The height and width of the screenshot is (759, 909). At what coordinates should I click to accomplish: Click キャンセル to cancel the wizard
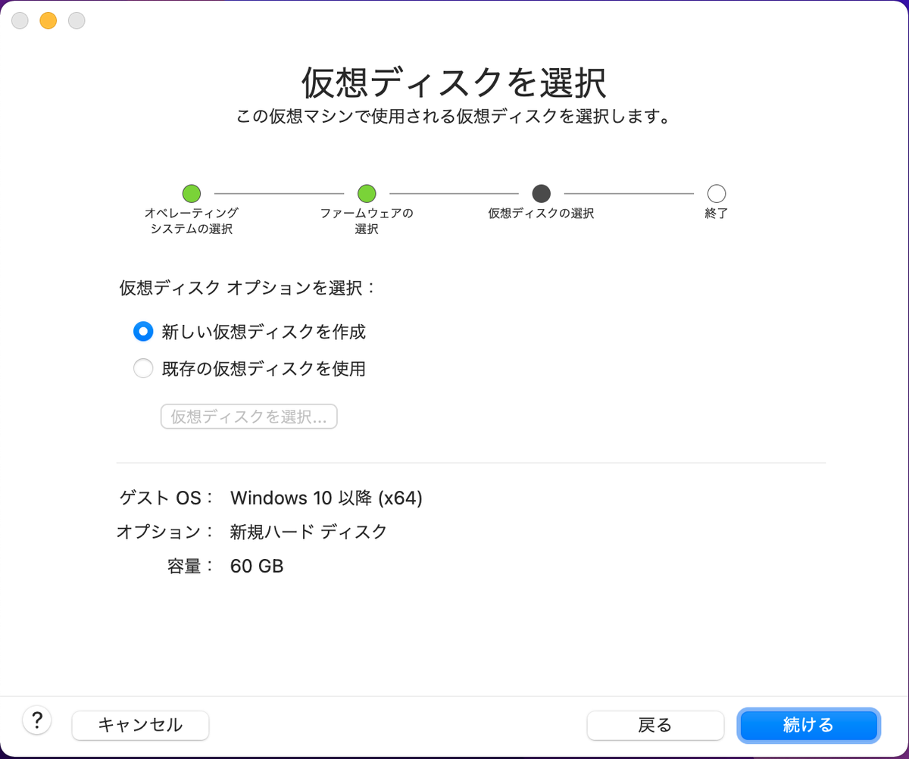point(140,725)
